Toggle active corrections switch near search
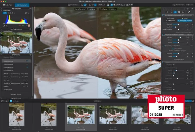Screen dimensions: 195x132 click(192, 9)
